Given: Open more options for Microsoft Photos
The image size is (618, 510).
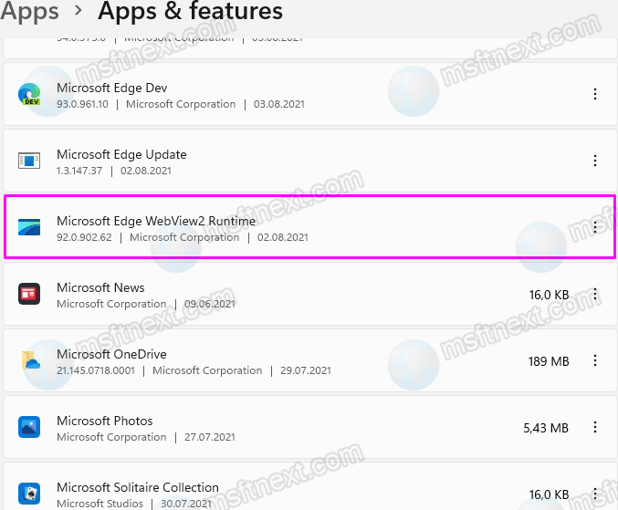Looking at the screenshot, I should [595, 427].
